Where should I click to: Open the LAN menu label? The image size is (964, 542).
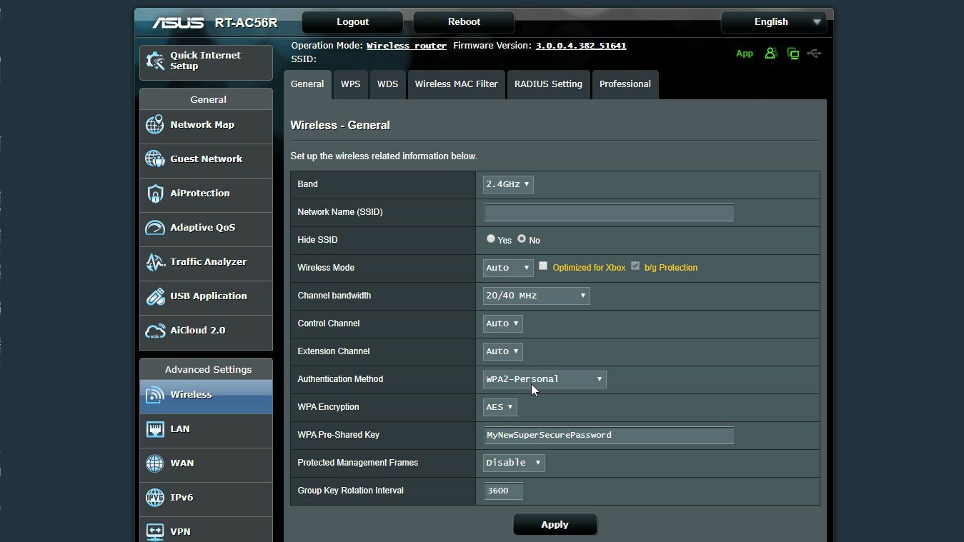(179, 429)
